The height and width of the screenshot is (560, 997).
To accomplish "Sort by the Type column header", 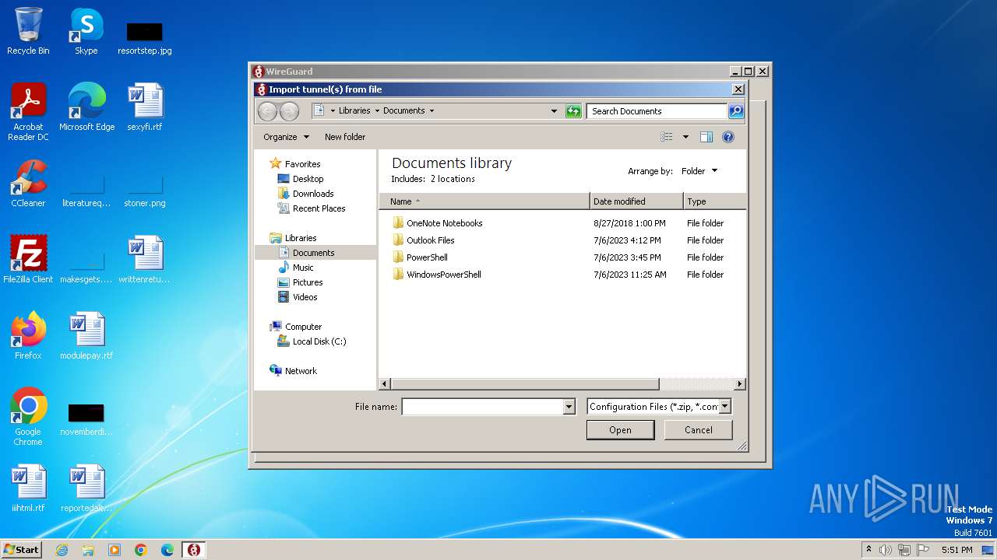I will 714,201.
